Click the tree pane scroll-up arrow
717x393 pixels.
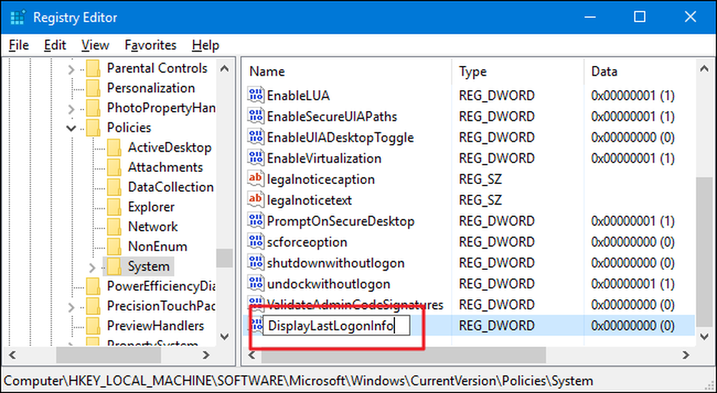(x=224, y=69)
